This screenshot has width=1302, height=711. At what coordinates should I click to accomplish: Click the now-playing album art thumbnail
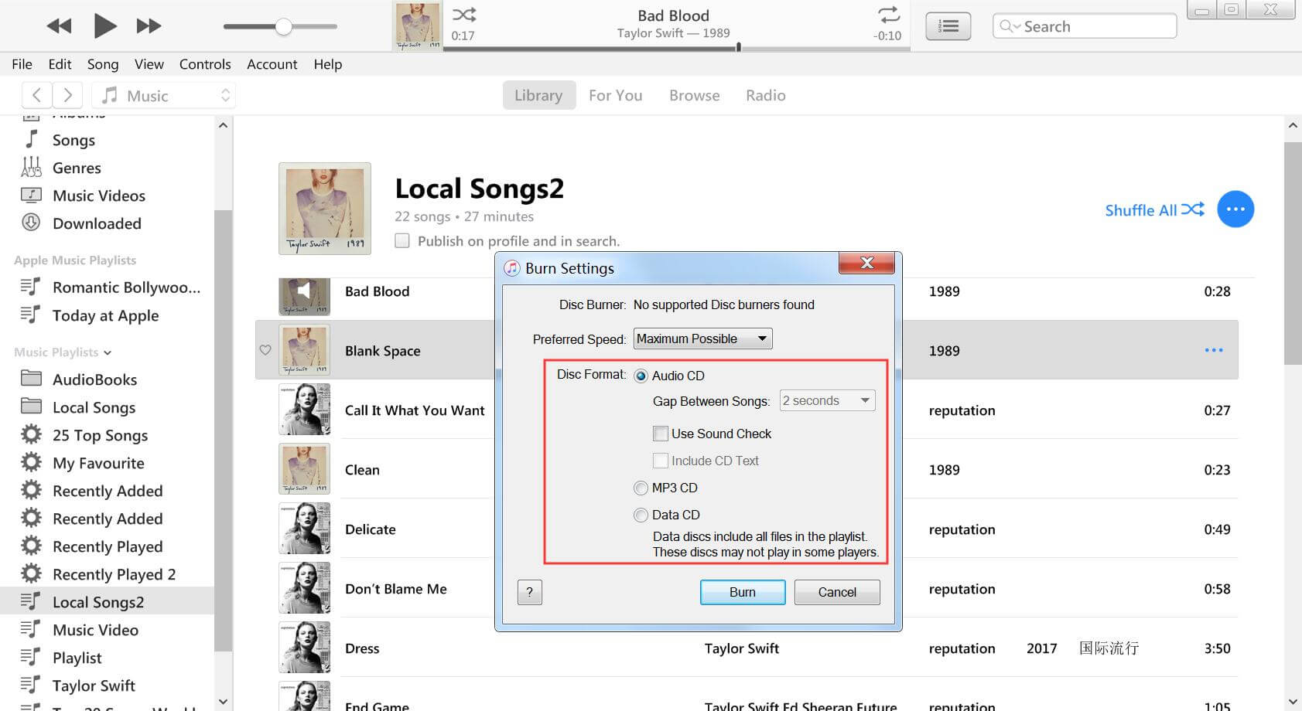[x=418, y=26]
